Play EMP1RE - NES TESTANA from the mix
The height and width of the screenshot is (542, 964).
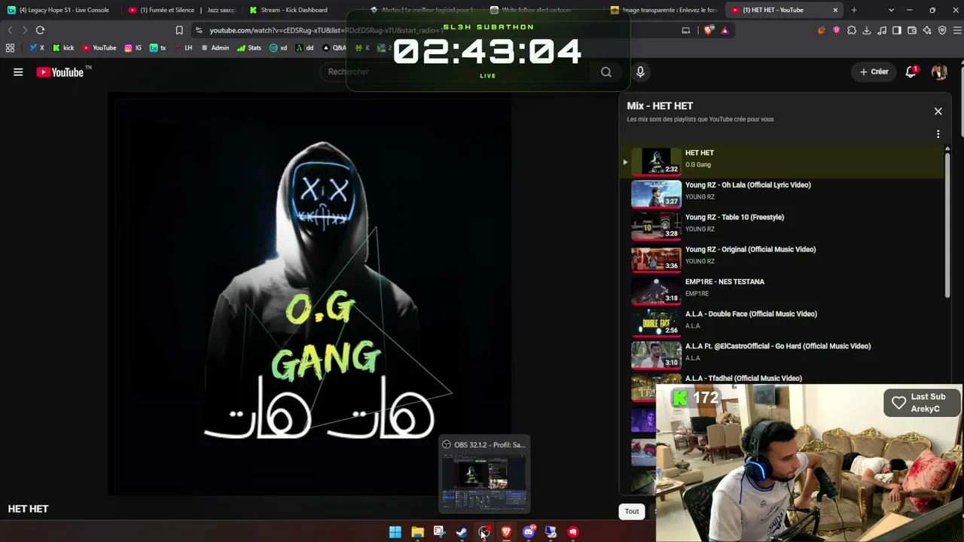click(783, 291)
